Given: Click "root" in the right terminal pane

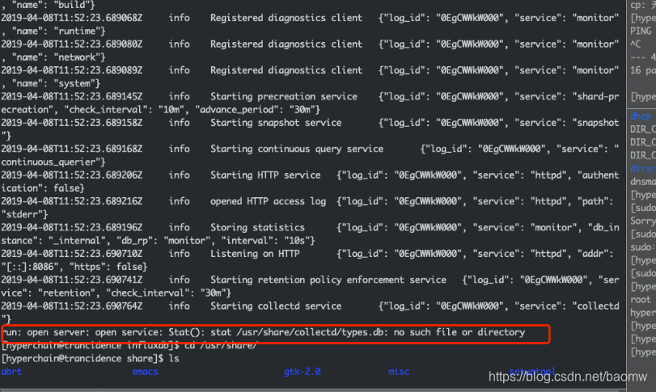Looking at the screenshot, I should (641, 300).
